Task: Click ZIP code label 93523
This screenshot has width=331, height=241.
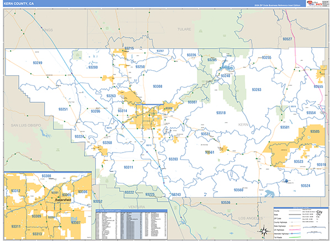Action: pos(298,161)
